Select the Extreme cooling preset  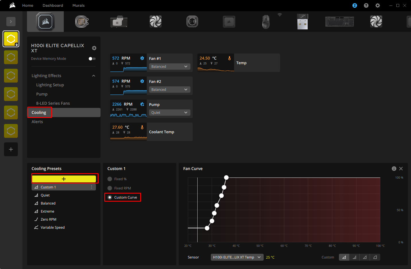click(47, 211)
